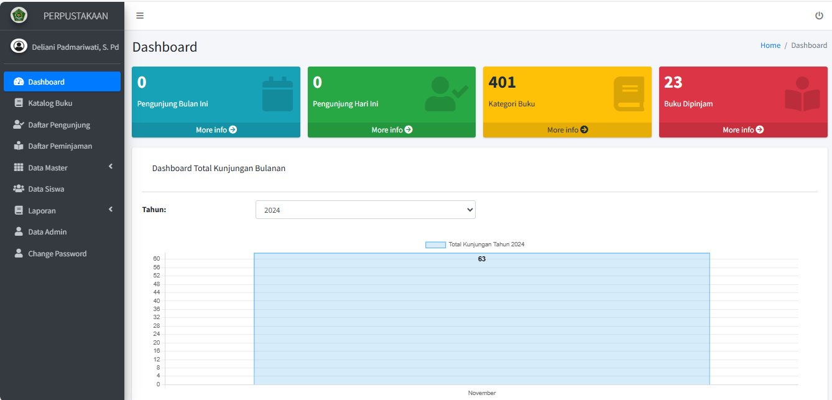Image resolution: width=832 pixels, height=400 pixels.
Task: Click the Perpustakaan logo emblem
Action: click(19, 16)
